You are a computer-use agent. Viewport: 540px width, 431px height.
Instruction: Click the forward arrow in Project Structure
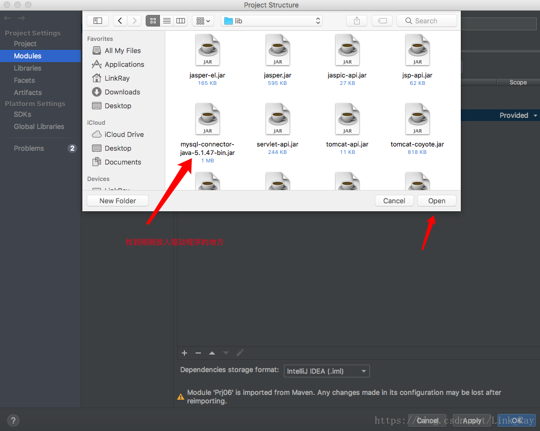[x=21, y=18]
